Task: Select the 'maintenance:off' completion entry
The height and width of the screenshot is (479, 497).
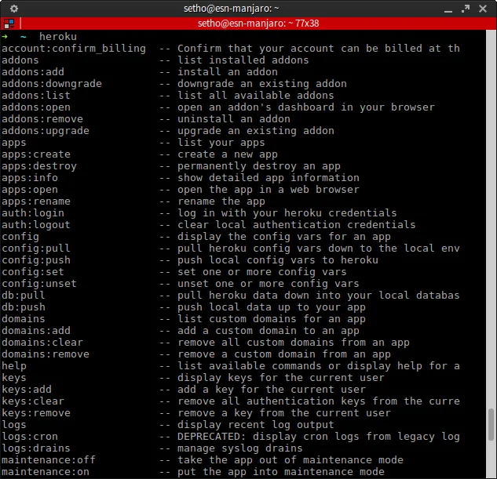Action: click(x=49, y=460)
